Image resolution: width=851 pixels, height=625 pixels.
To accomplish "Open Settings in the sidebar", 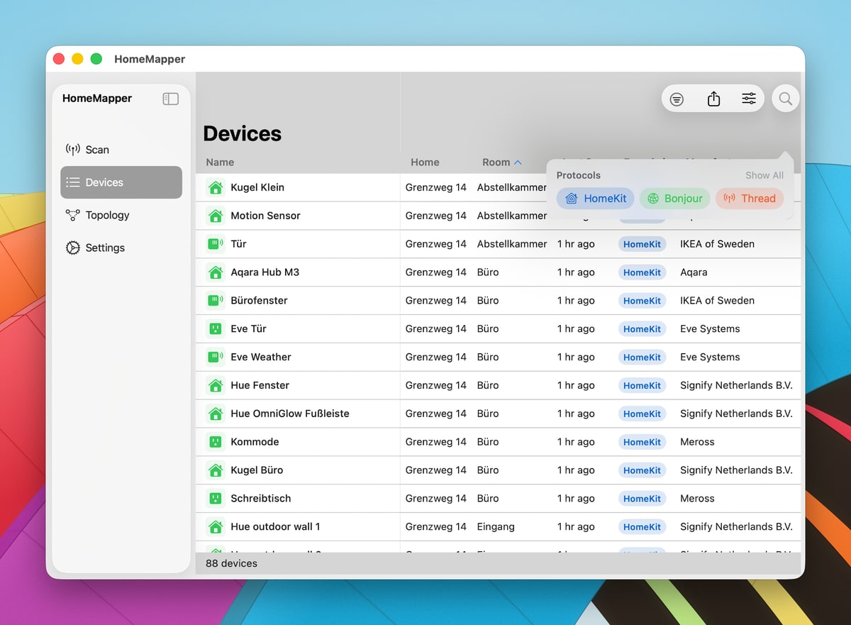I will (x=121, y=248).
